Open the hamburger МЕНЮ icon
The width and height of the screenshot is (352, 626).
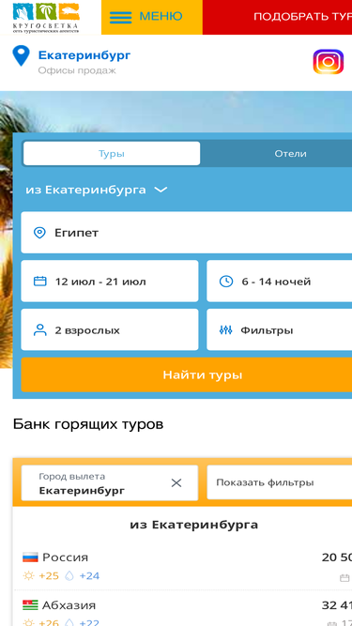click(120, 17)
